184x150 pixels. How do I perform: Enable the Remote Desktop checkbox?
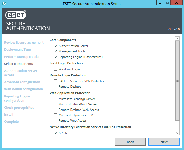(55, 87)
